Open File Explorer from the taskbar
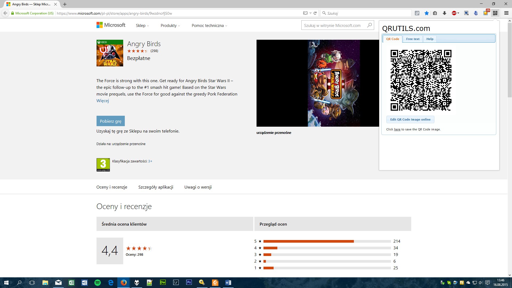The image size is (512, 288). click(45, 282)
